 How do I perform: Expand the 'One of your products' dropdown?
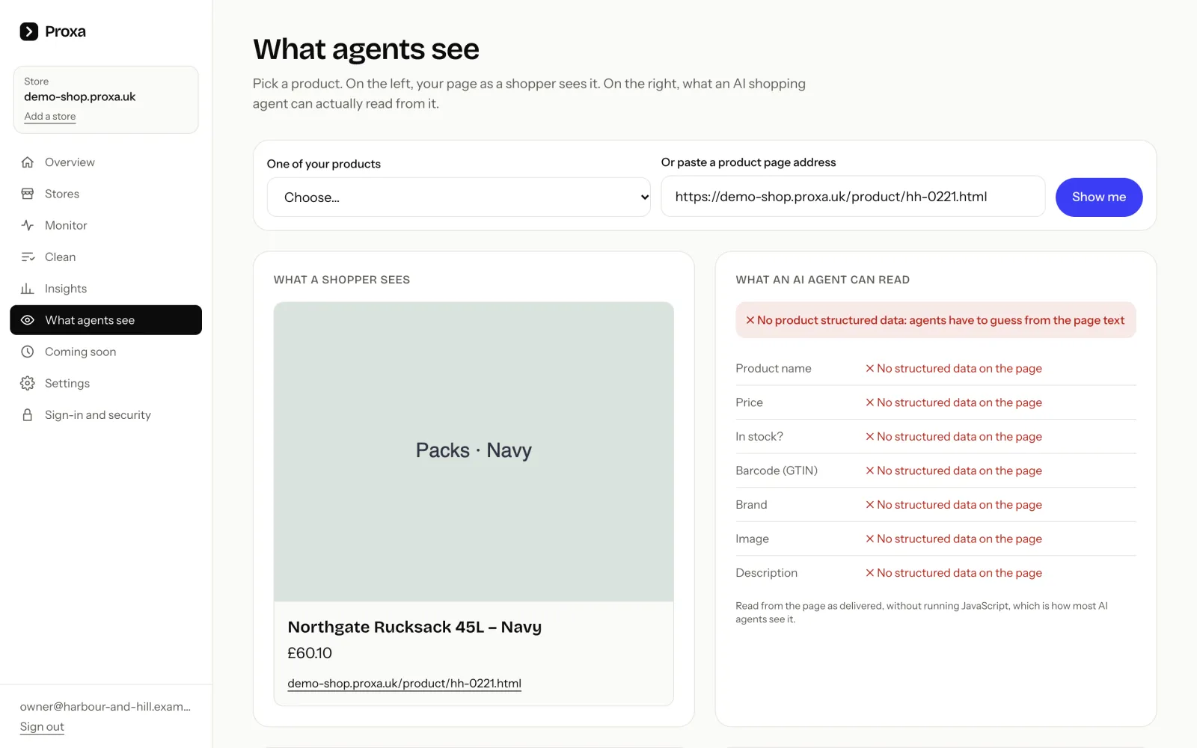coord(459,197)
